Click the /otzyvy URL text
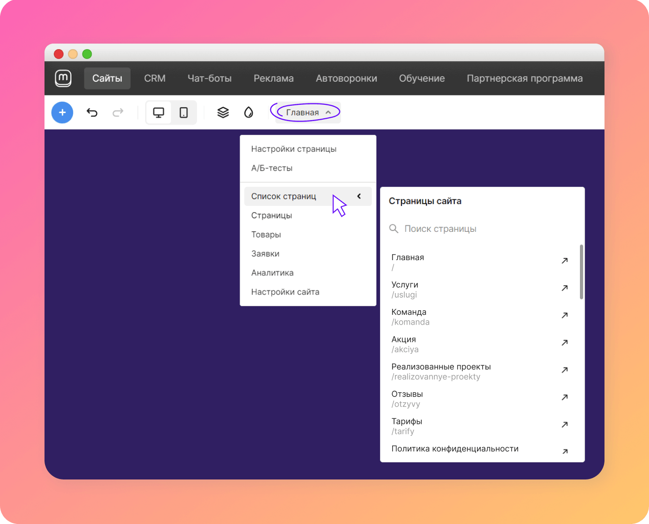Viewport: 649px width, 524px height. 406,404
